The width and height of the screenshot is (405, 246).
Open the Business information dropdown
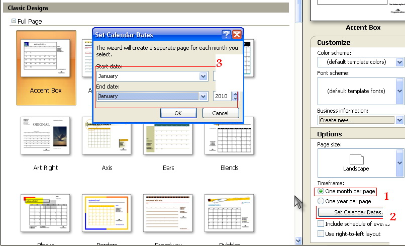(399, 120)
